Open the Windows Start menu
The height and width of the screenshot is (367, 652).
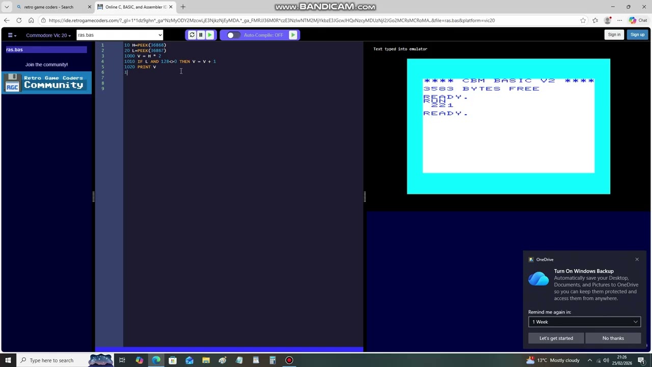pyautogui.click(x=8, y=360)
